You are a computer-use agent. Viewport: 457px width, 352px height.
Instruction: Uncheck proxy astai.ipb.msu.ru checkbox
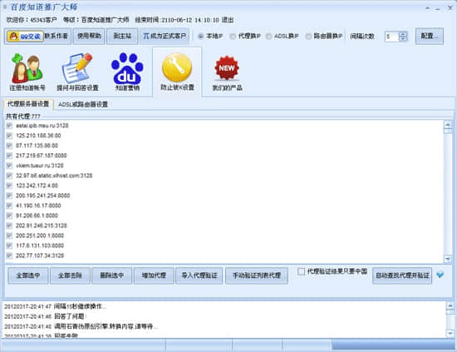click(x=9, y=126)
